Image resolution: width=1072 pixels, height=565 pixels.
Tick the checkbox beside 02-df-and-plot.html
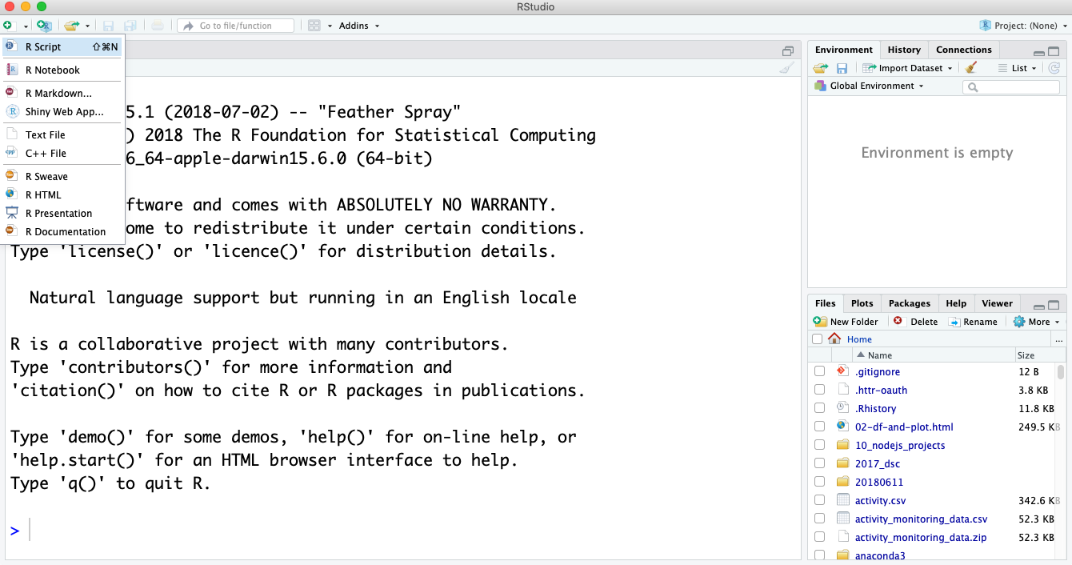pyautogui.click(x=819, y=427)
